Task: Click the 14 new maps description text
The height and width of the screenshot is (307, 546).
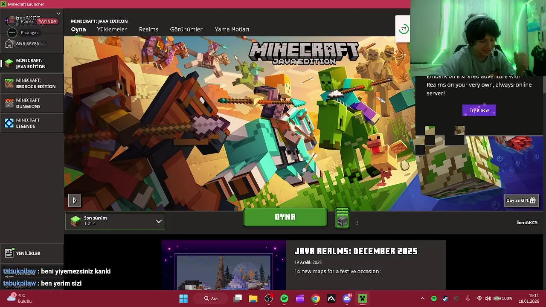Action: tap(337, 271)
